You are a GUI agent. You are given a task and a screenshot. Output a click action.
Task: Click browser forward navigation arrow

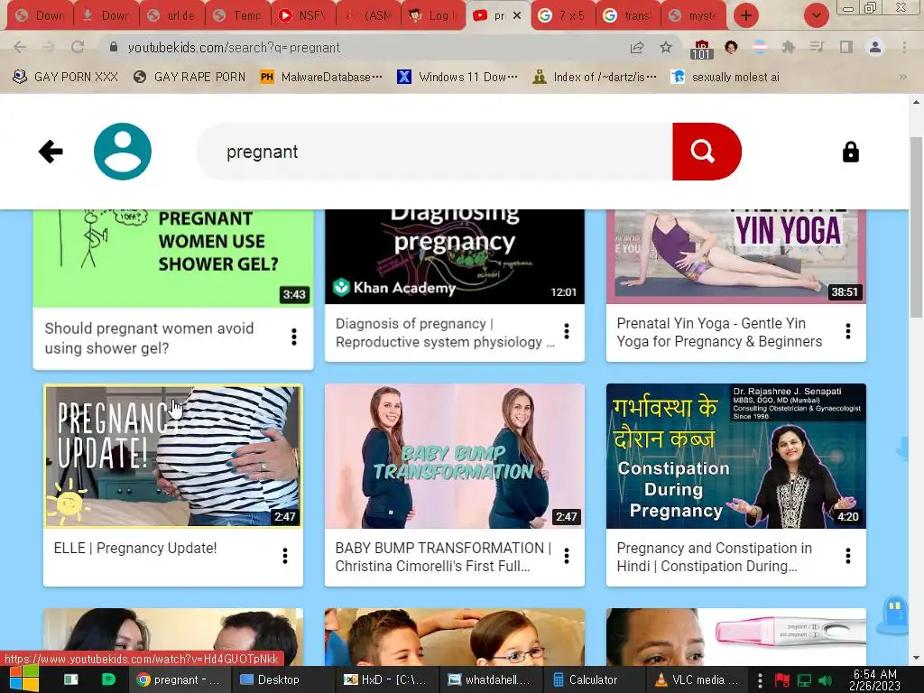click(x=49, y=47)
